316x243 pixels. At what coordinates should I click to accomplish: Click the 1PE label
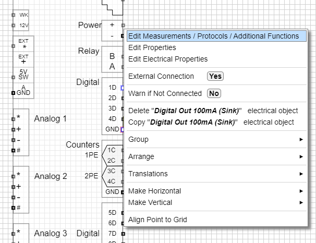point(91,155)
